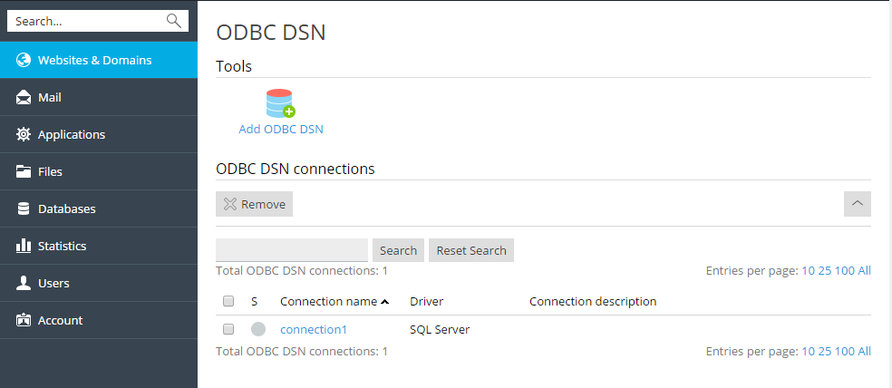Open the connection1 link
892x388 pixels.
click(313, 329)
